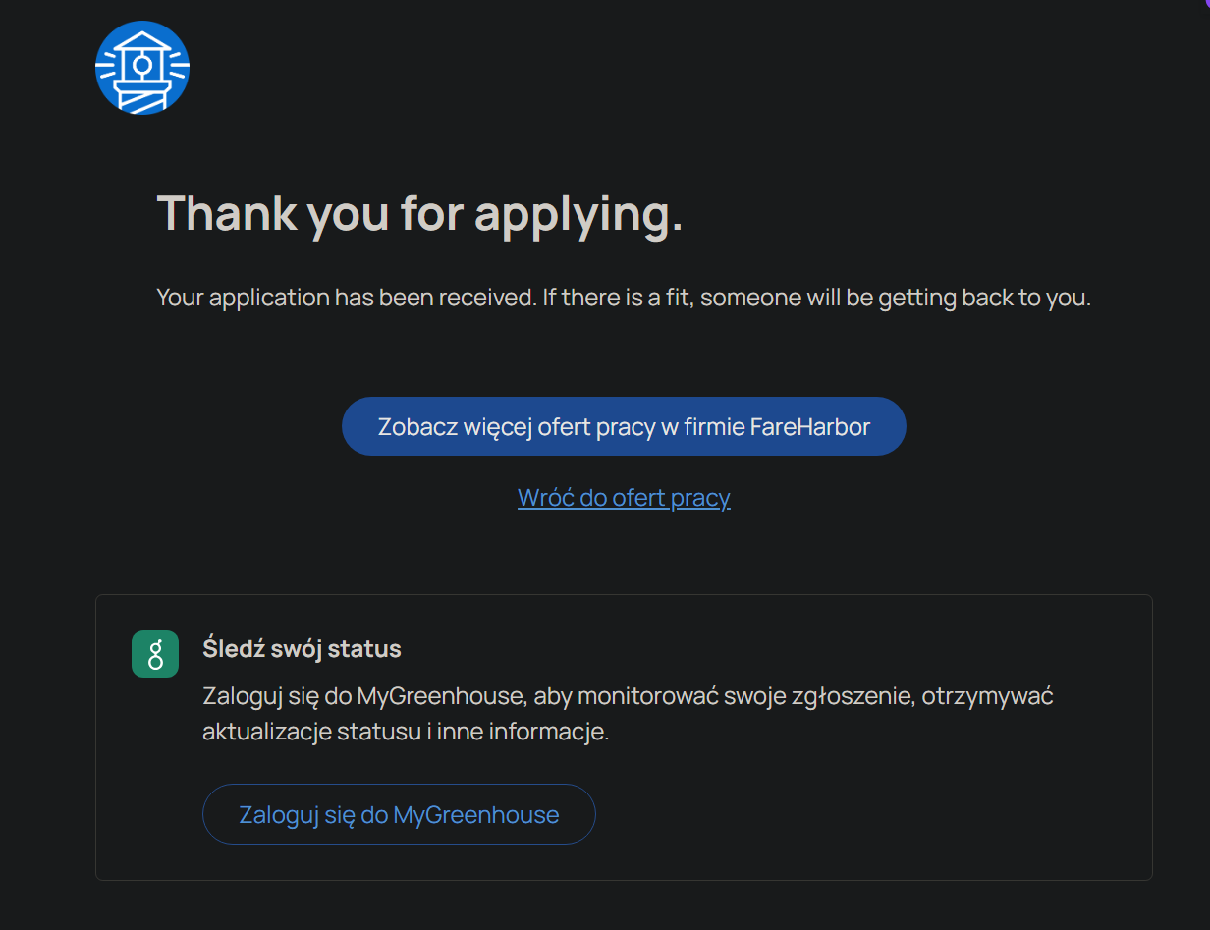
Task: Click the "Your application has been received" sentence
Action: click(347, 298)
